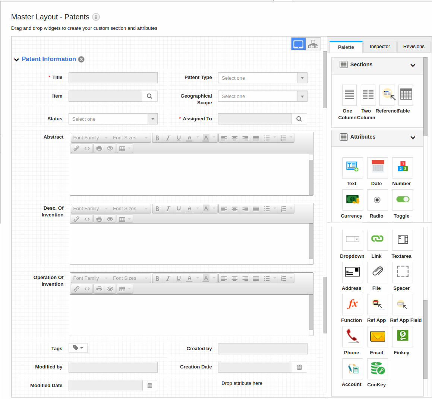
Task: Select the Textarea attribute widget
Action: [x=402, y=240]
